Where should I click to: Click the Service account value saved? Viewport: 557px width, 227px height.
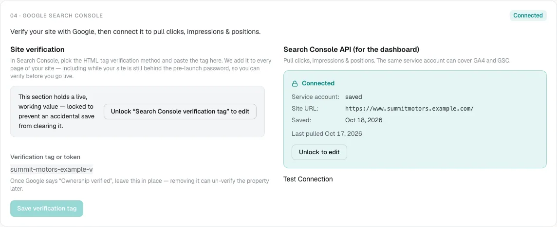point(353,97)
